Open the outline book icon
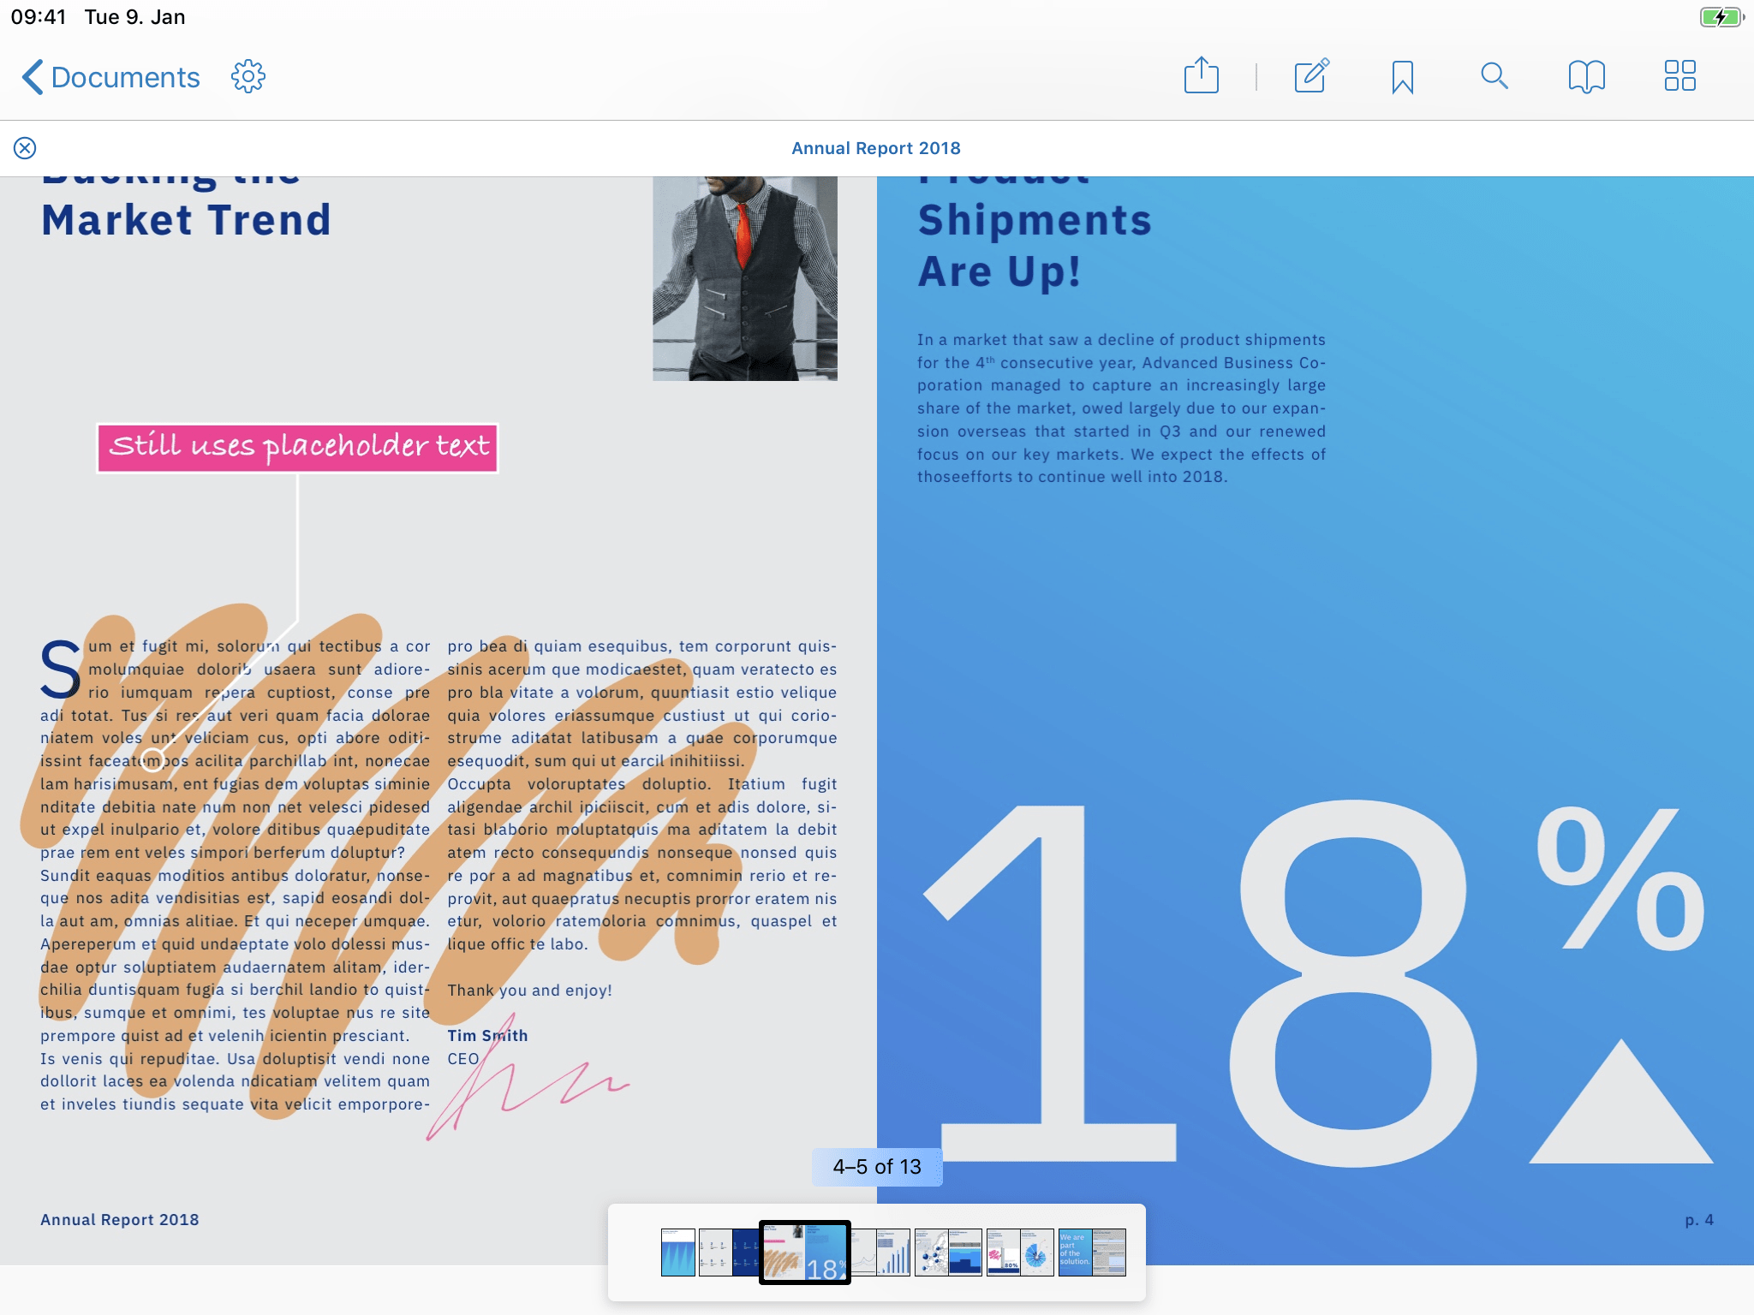 pos(1586,76)
